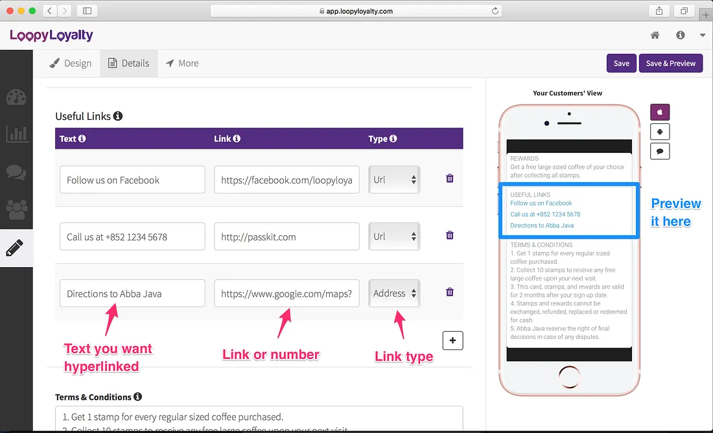Switch to the More tab

point(182,64)
